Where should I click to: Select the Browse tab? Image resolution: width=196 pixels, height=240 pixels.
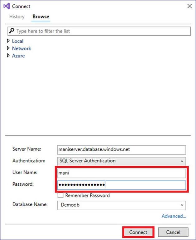[41, 17]
